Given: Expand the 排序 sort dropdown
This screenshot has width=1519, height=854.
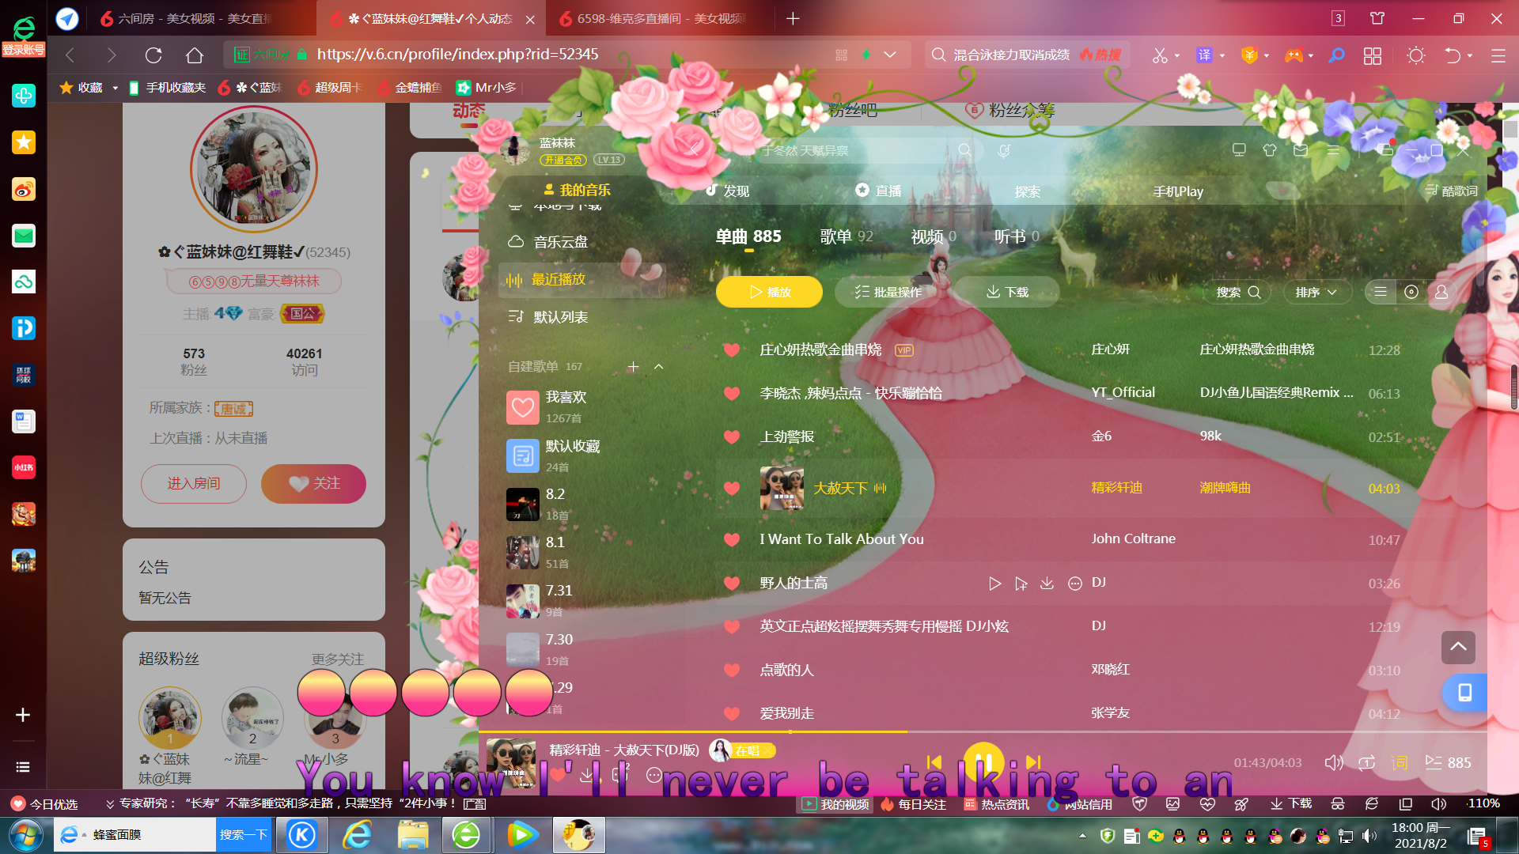Looking at the screenshot, I should [x=1316, y=292].
